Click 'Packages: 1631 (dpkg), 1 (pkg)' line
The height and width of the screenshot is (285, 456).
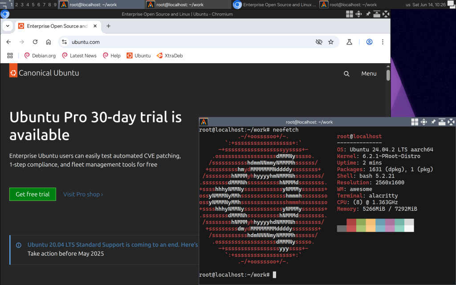coord(385,169)
